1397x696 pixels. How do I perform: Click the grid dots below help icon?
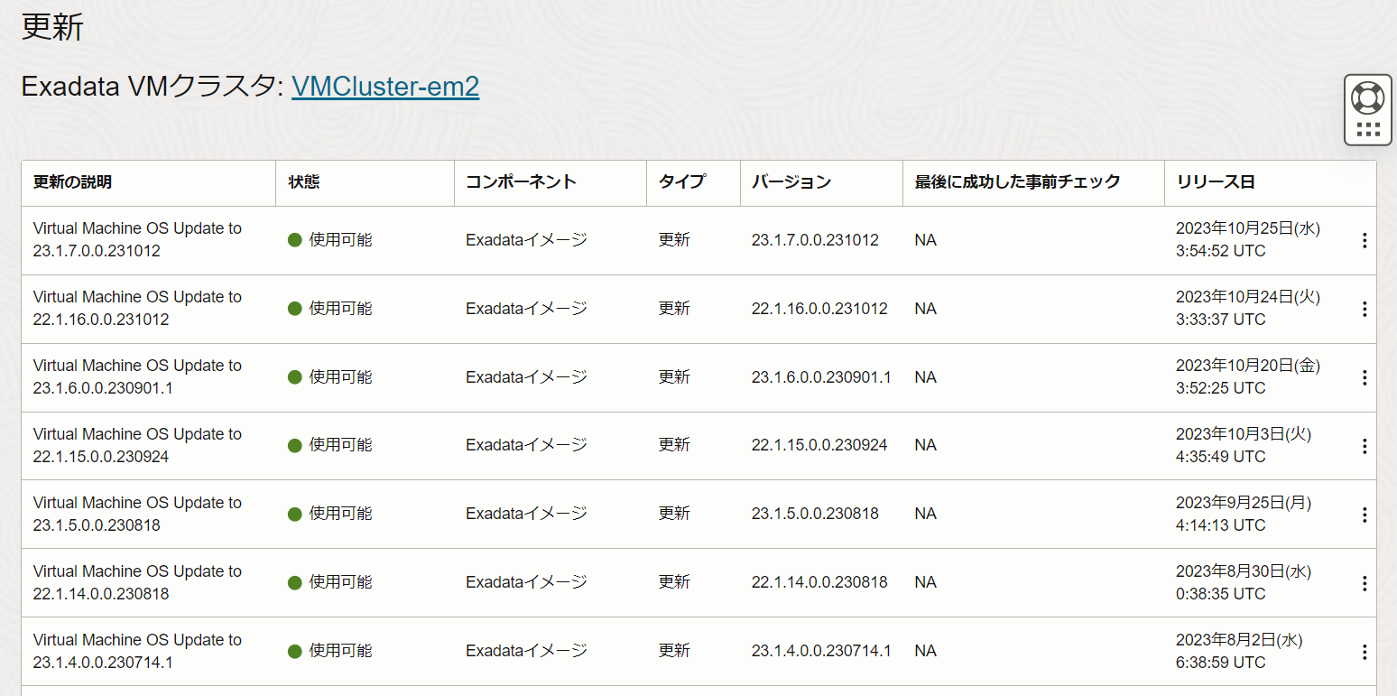pyautogui.click(x=1368, y=129)
